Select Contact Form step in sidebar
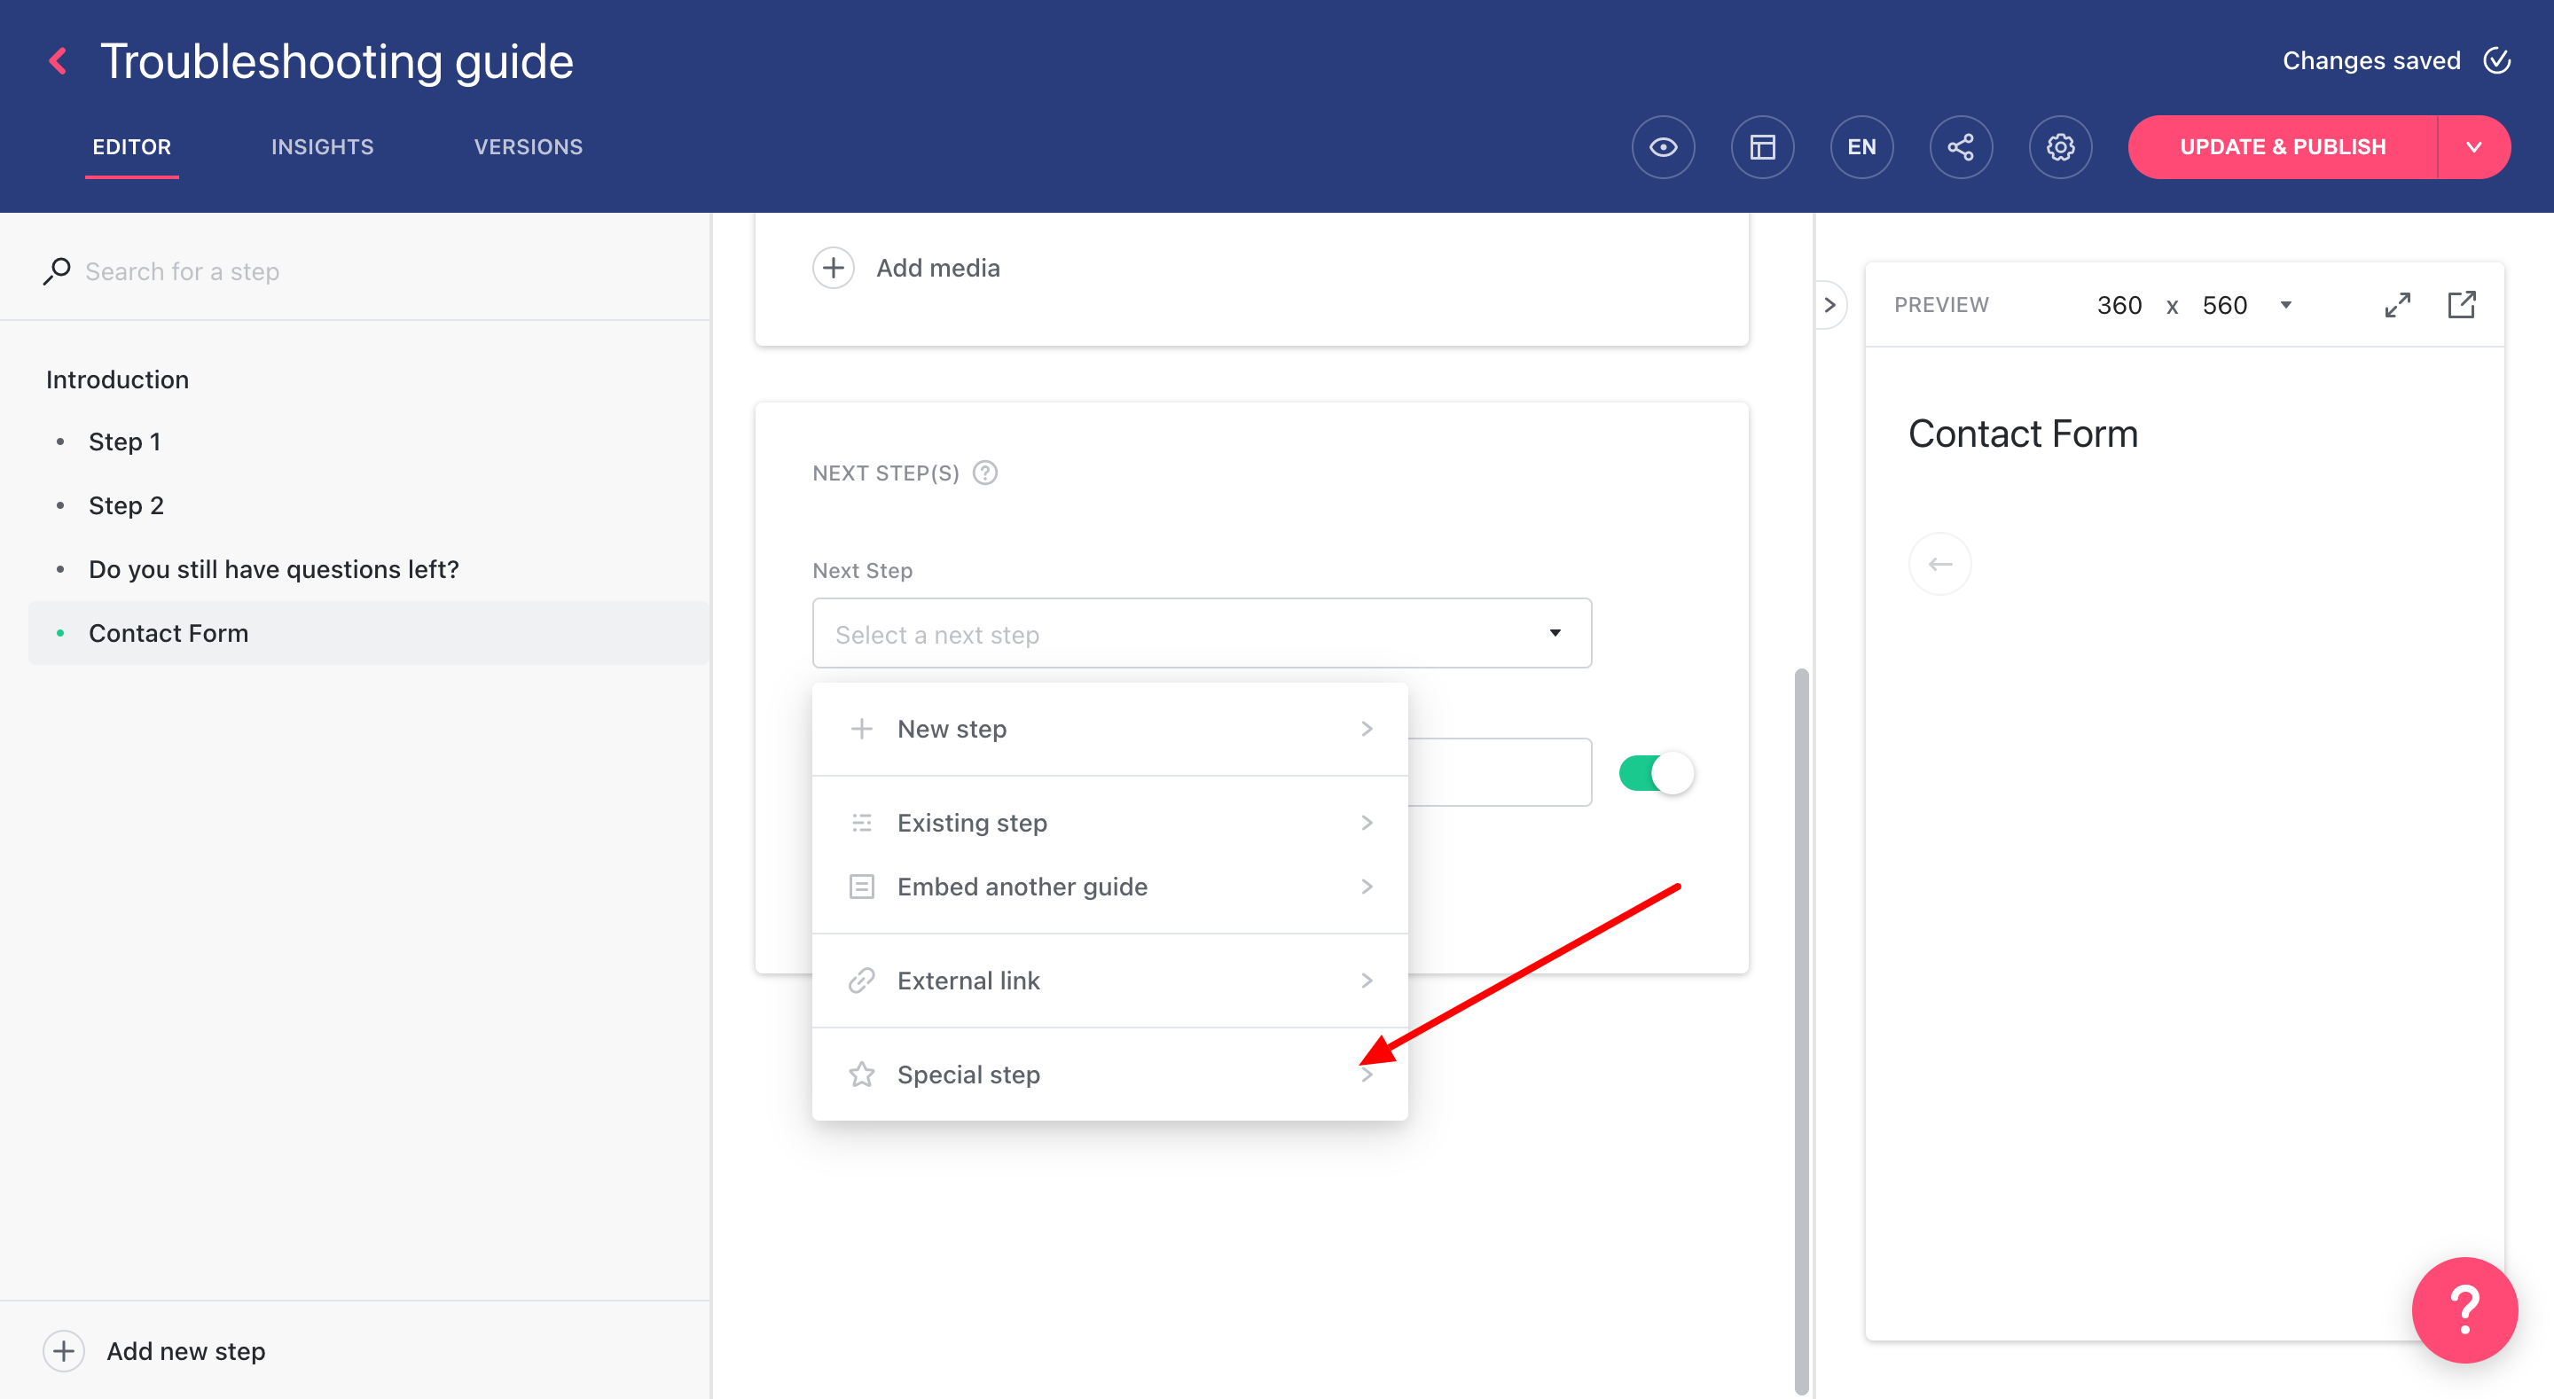The image size is (2554, 1399). [x=369, y=633]
